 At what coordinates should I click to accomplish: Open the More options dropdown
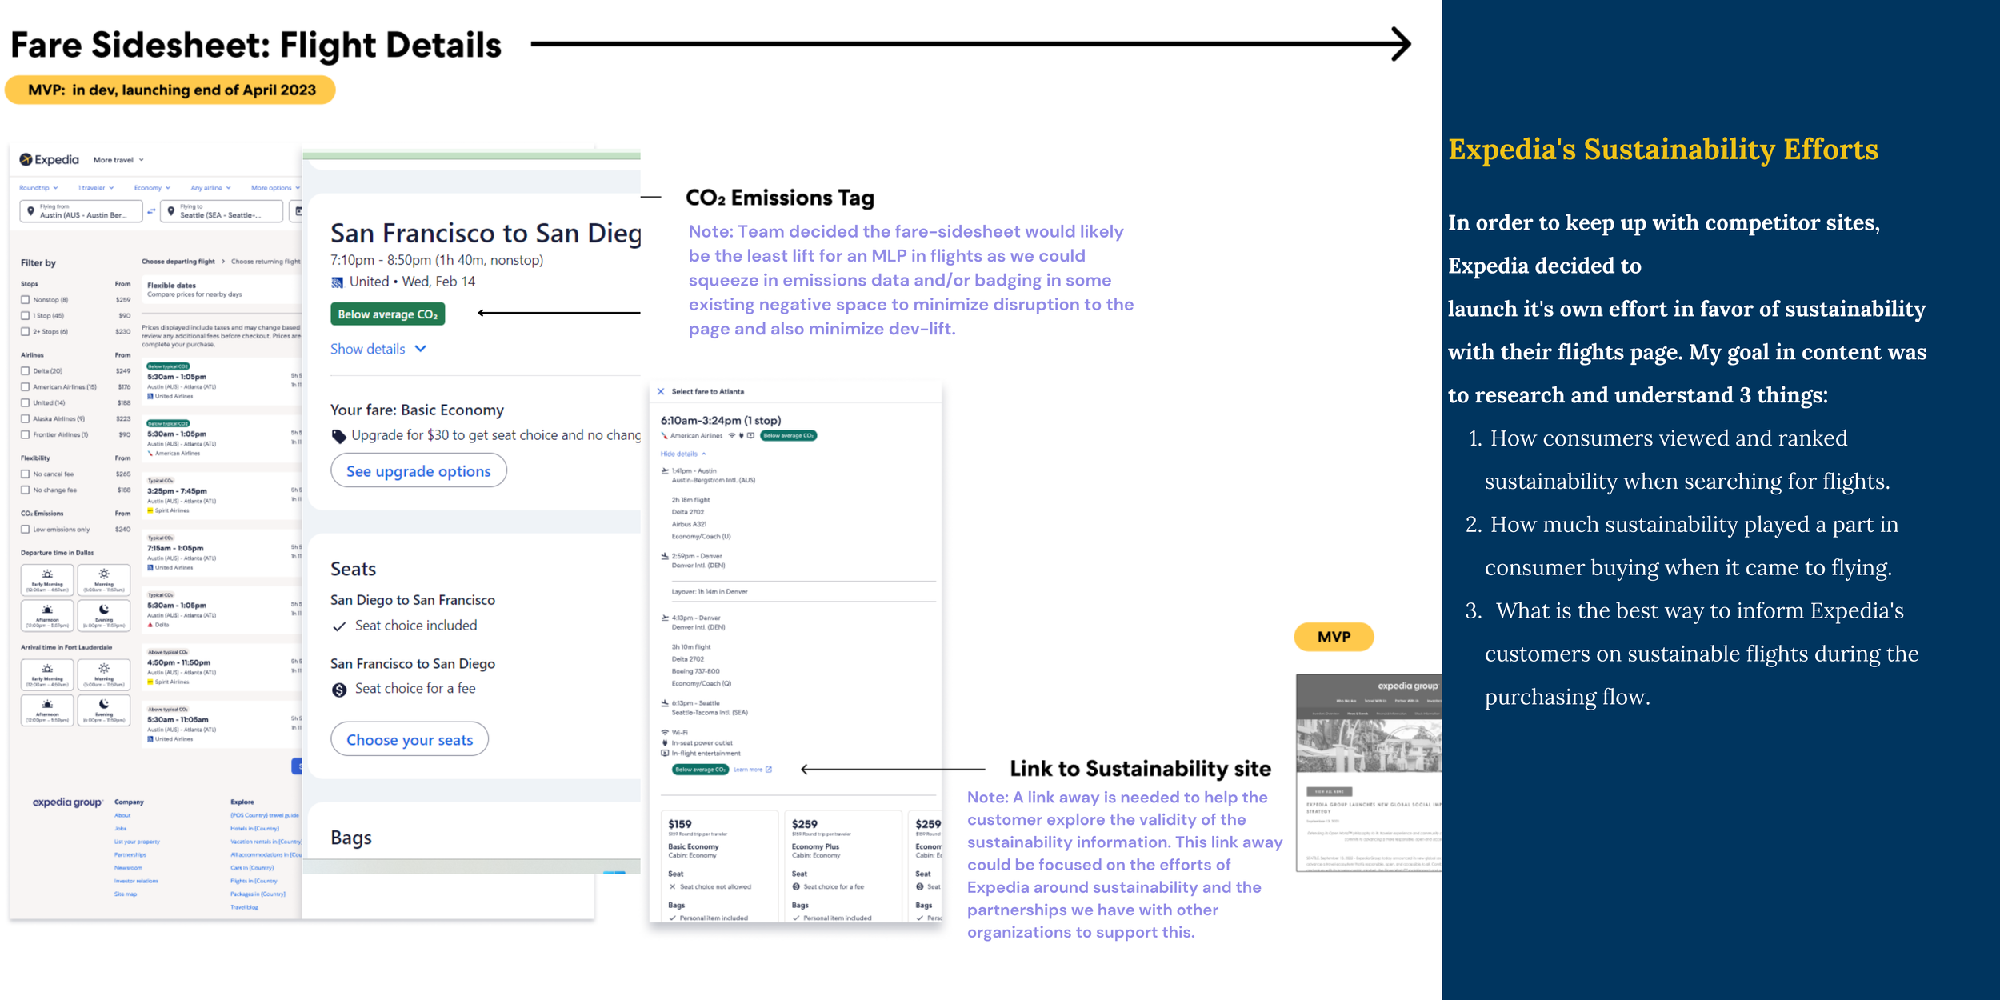click(x=275, y=188)
